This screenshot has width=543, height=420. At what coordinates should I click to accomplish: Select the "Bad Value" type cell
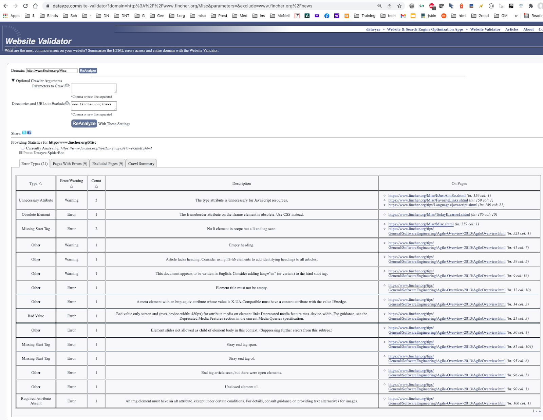36,316
